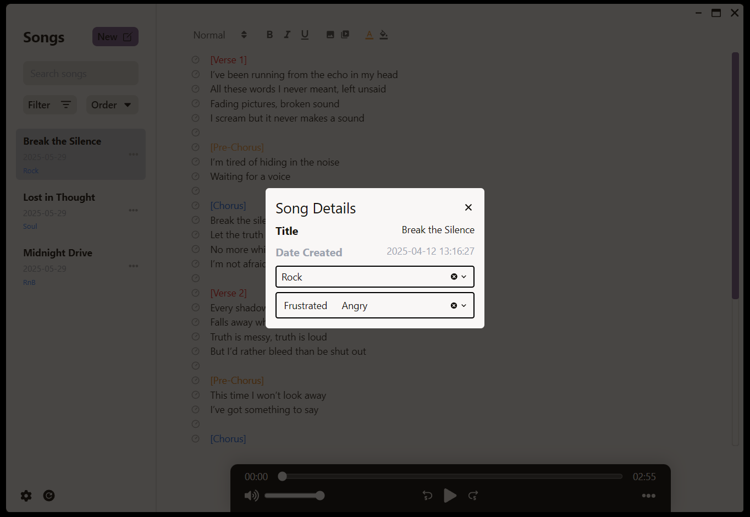Expand the Rock genre dropdown
This screenshot has height=517, width=750.
(464, 277)
